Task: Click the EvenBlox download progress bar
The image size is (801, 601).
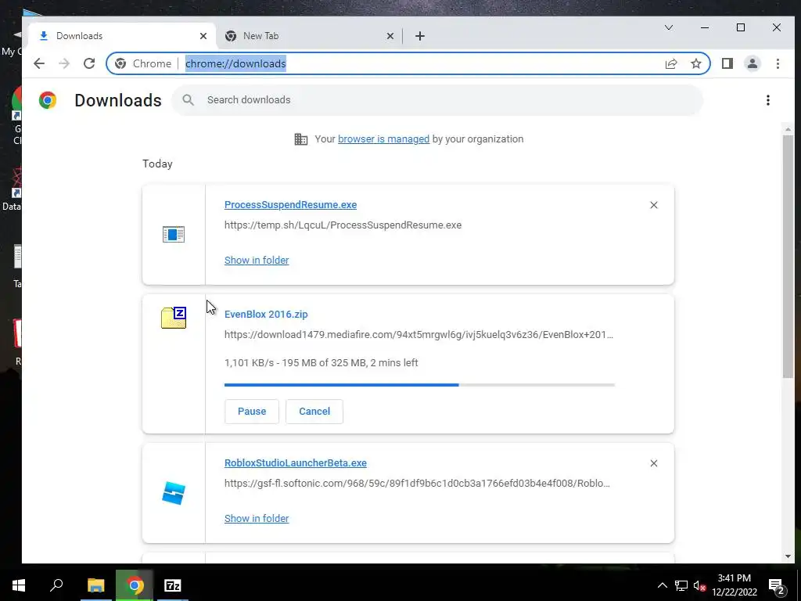Action: click(x=419, y=385)
